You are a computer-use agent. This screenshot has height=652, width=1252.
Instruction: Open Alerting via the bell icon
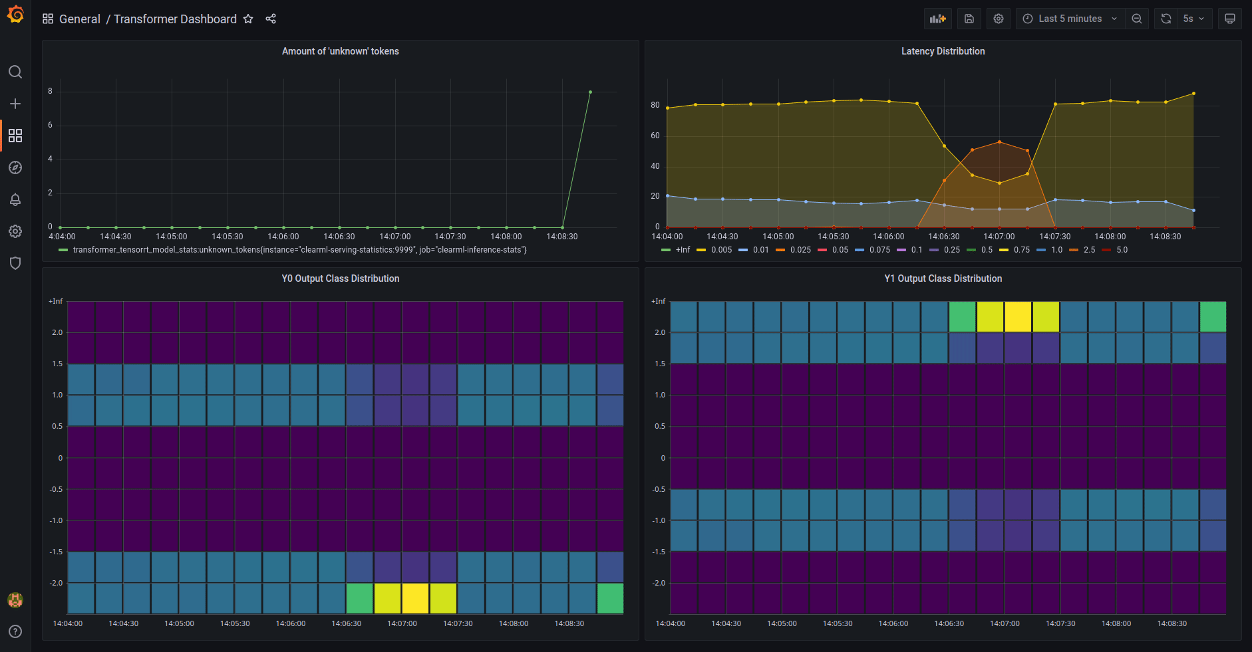coord(15,199)
